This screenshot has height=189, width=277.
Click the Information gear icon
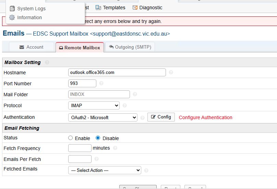pos(12,17)
